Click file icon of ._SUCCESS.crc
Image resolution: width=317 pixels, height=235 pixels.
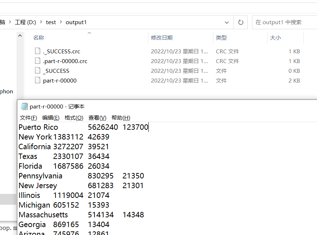pos(38,51)
